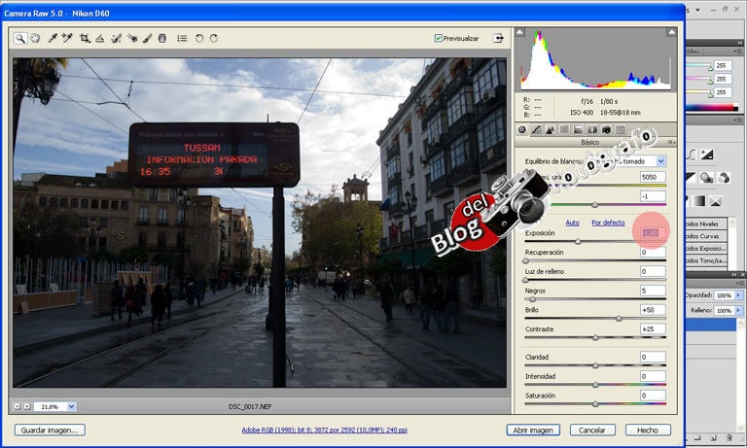Open Camera Raw preferences list icon
This screenshot has width=747, height=448.
182,39
